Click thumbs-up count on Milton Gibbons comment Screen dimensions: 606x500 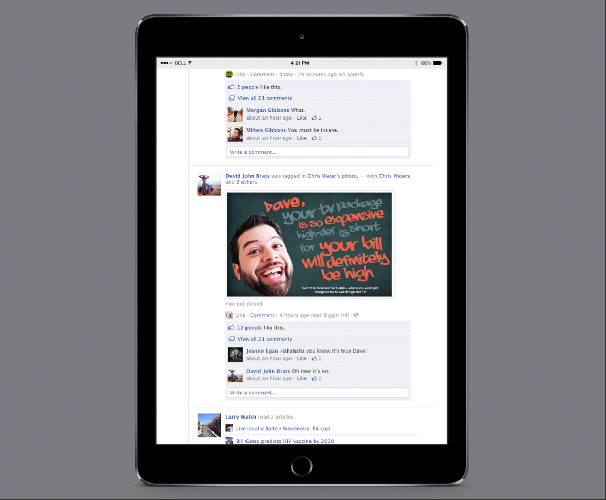(x=317, y=138)
